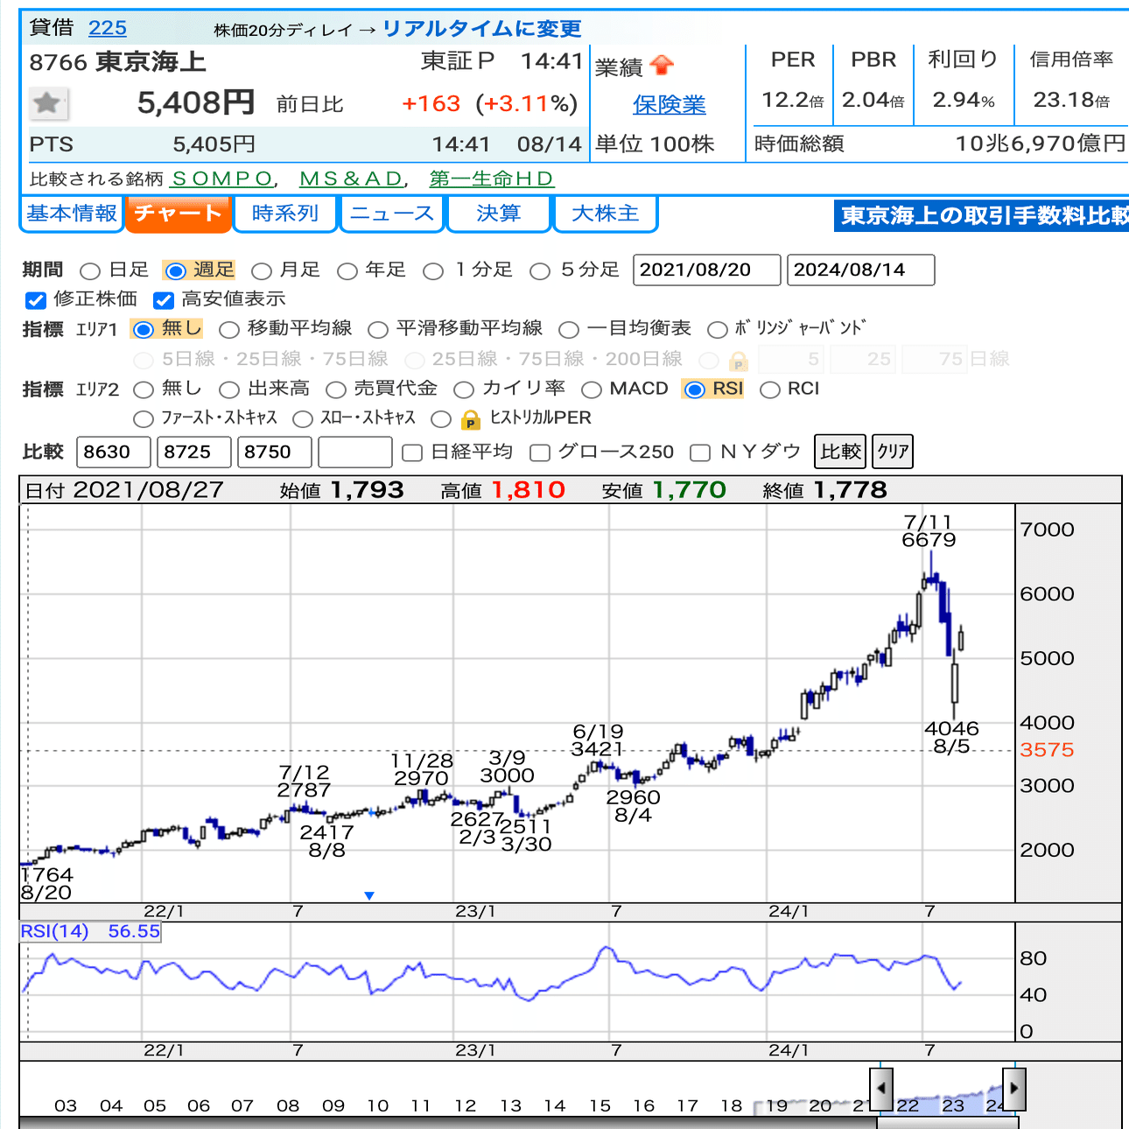Click the empty fourth comparison code field
The image size is (1129, 1129).
pos(355,452)
